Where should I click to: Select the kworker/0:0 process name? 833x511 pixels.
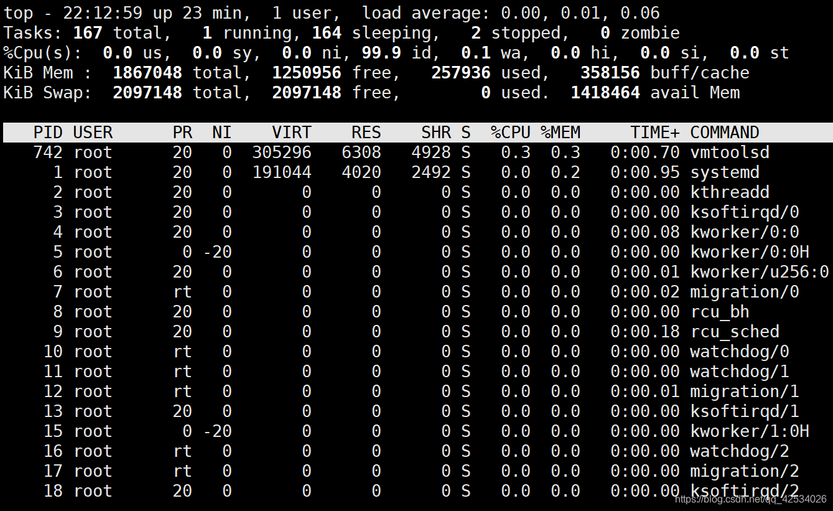(x=745, y=232)
